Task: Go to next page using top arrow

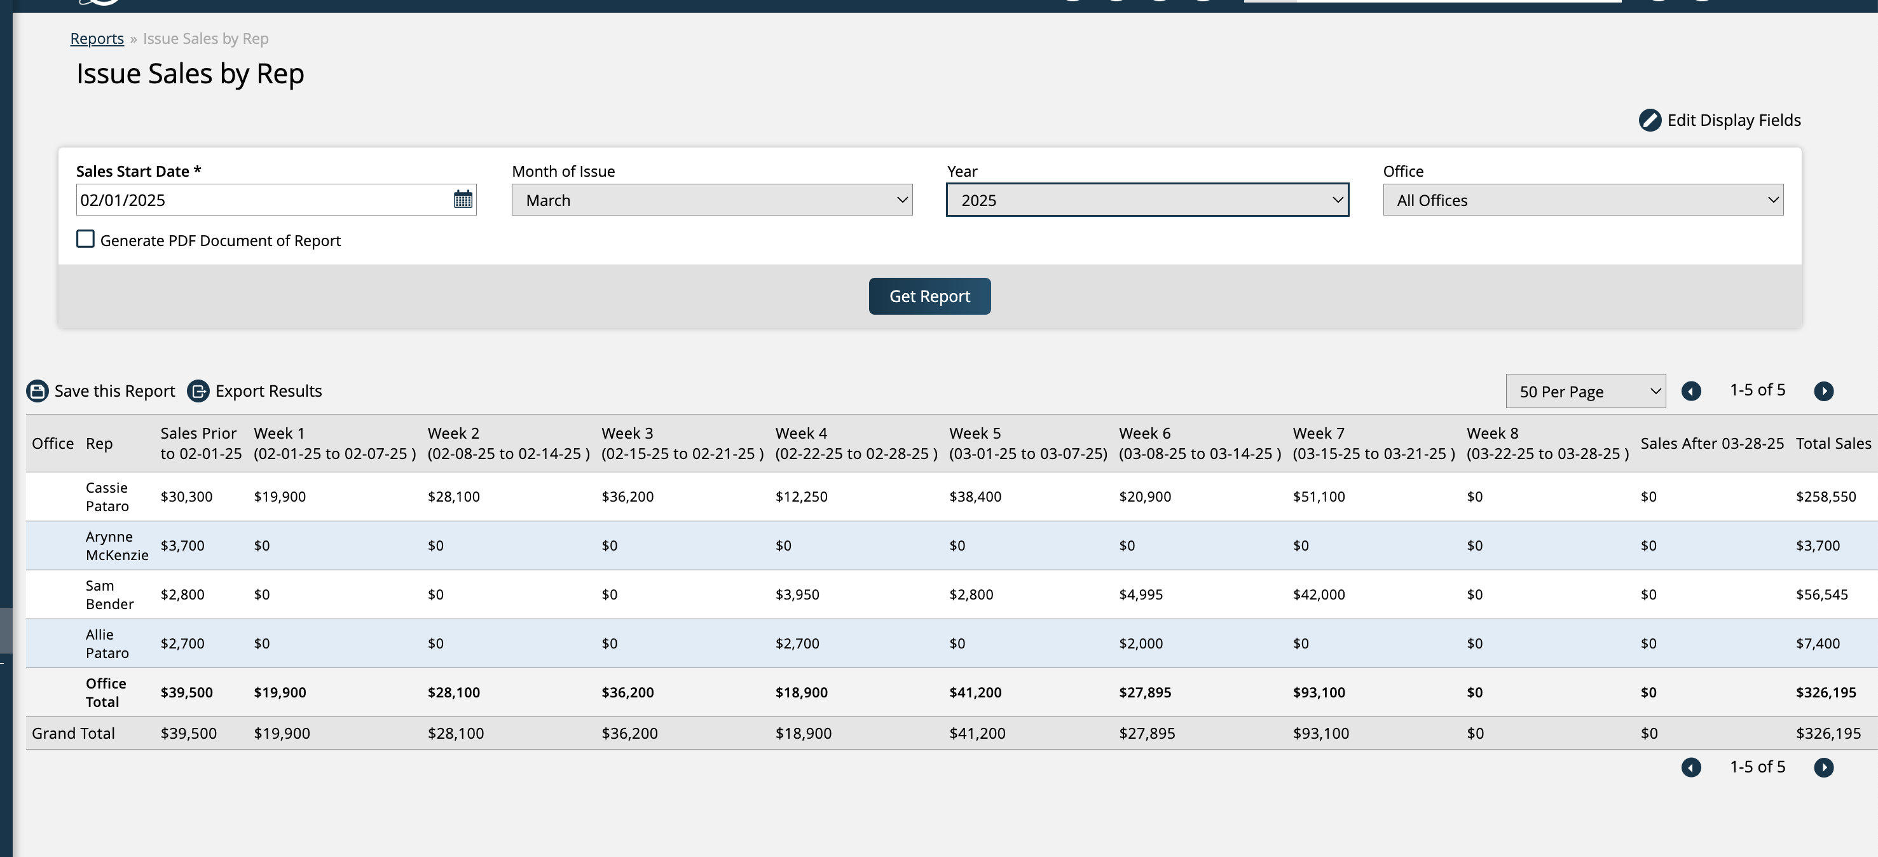Action: coord(1823,392)
